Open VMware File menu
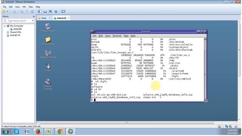 tap(5, 7)
